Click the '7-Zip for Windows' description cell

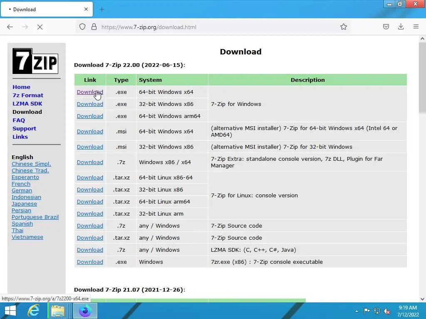pos(307,104)
